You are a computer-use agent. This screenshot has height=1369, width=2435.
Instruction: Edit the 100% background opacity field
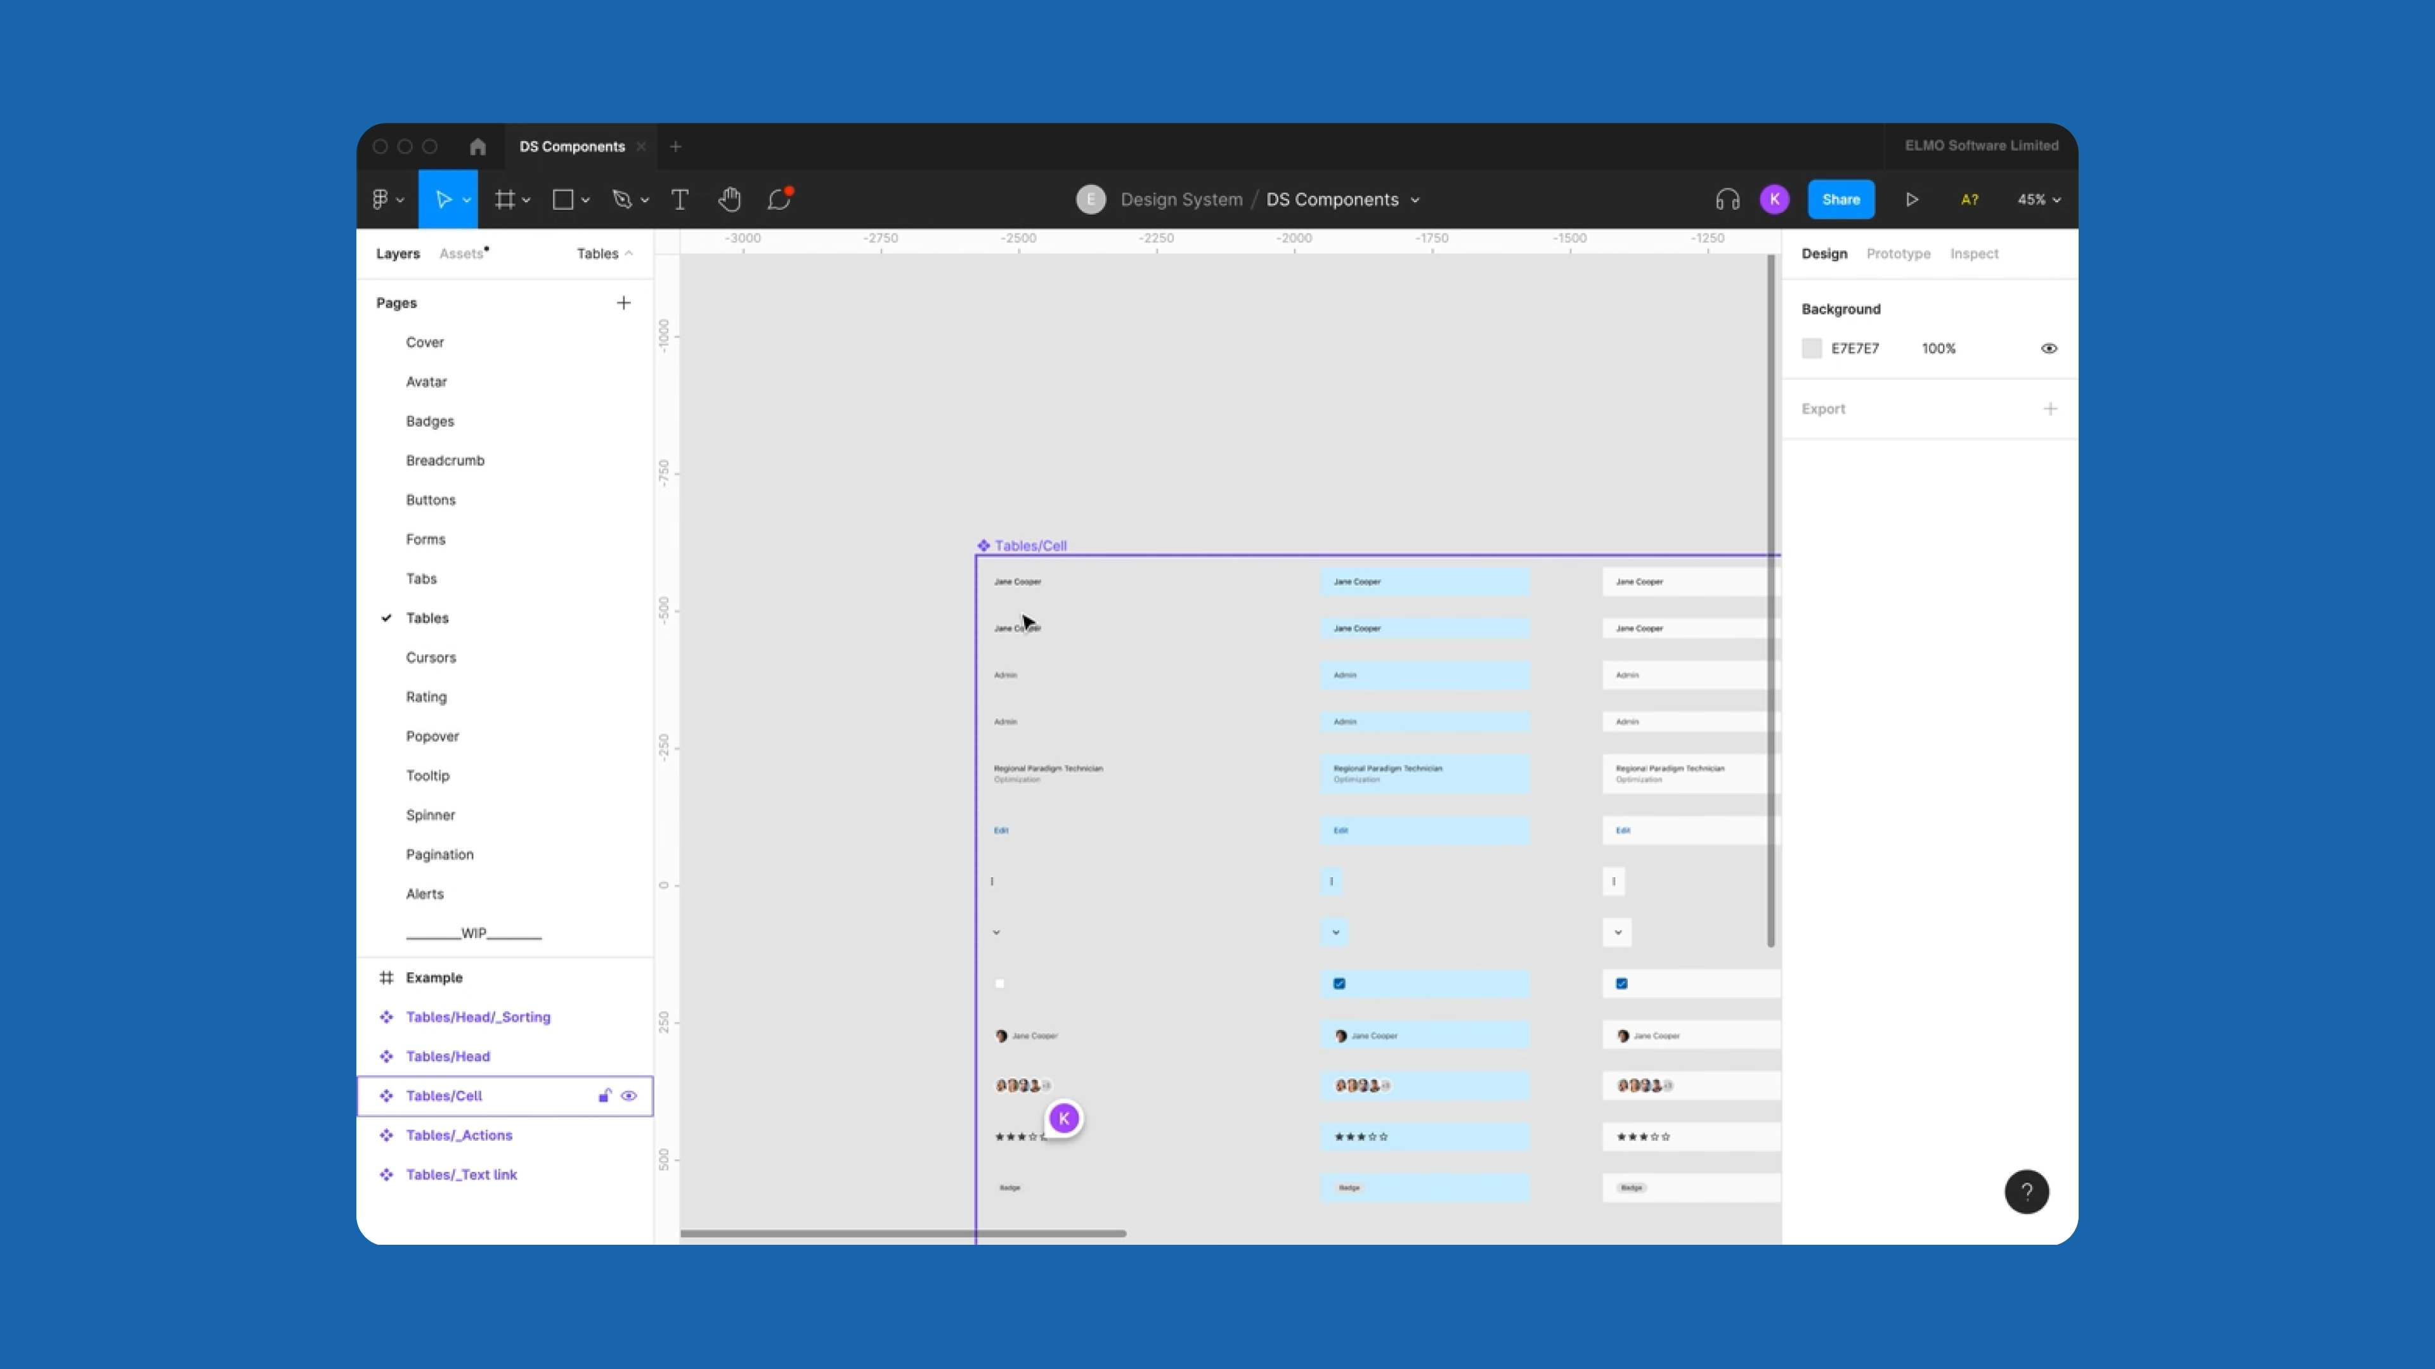[x=1938, y=349]
